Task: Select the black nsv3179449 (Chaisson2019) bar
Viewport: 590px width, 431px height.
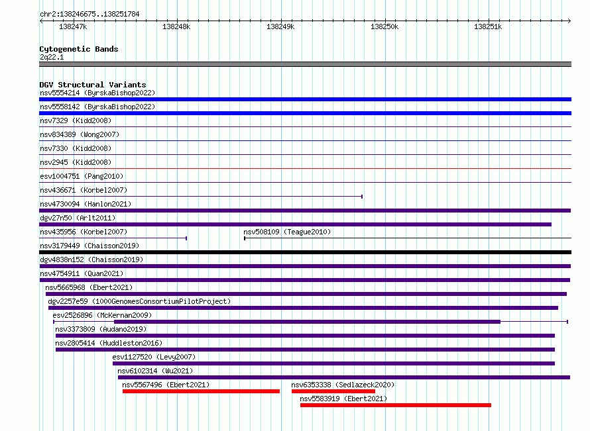Action: tap(305, 252)
